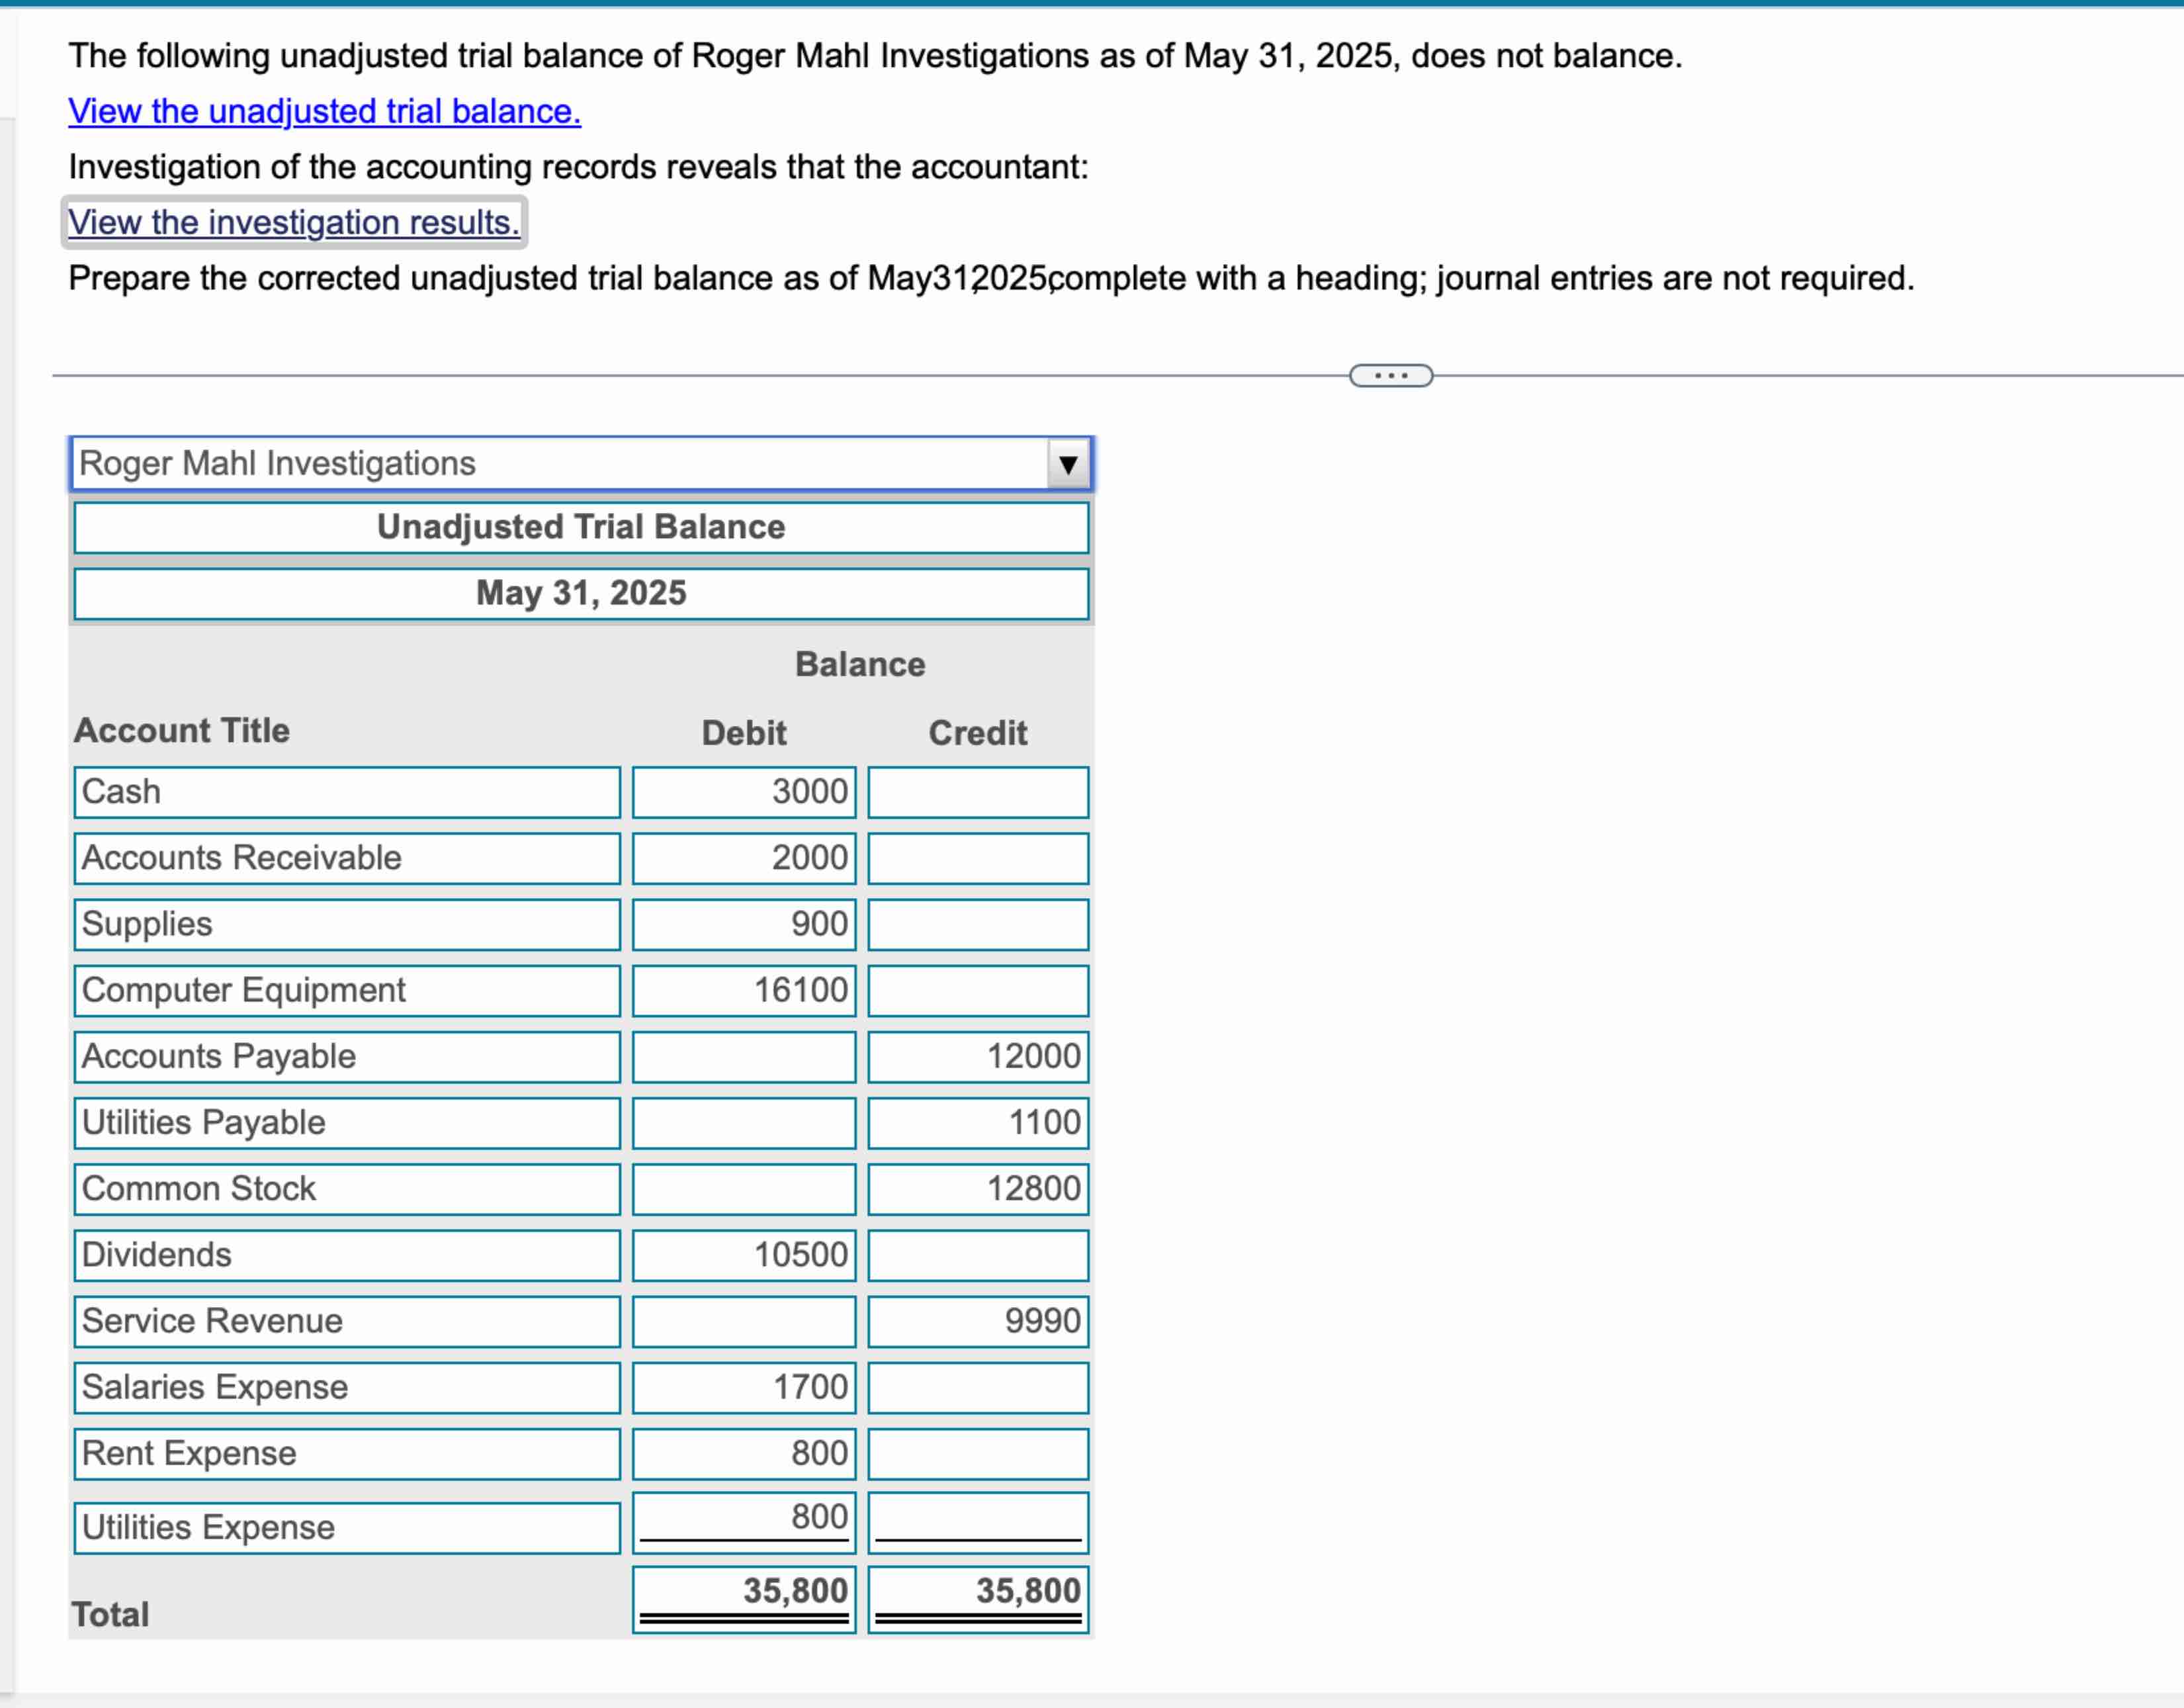Expand the company name dropdown arrow
2184x1708 pixels.
point(1067,465)
